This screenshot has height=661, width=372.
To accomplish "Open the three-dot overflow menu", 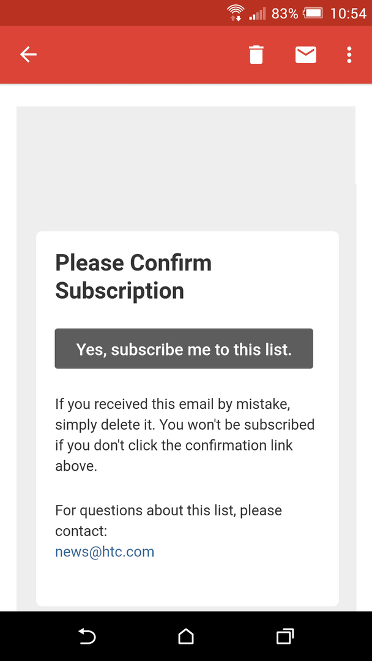I will coord(349,55).
